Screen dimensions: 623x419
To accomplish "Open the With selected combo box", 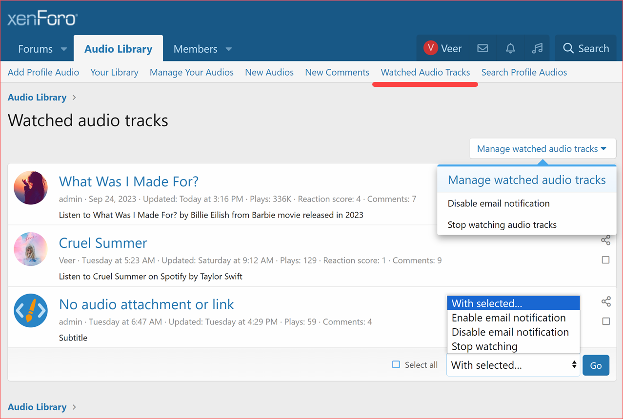I will 513,365.
